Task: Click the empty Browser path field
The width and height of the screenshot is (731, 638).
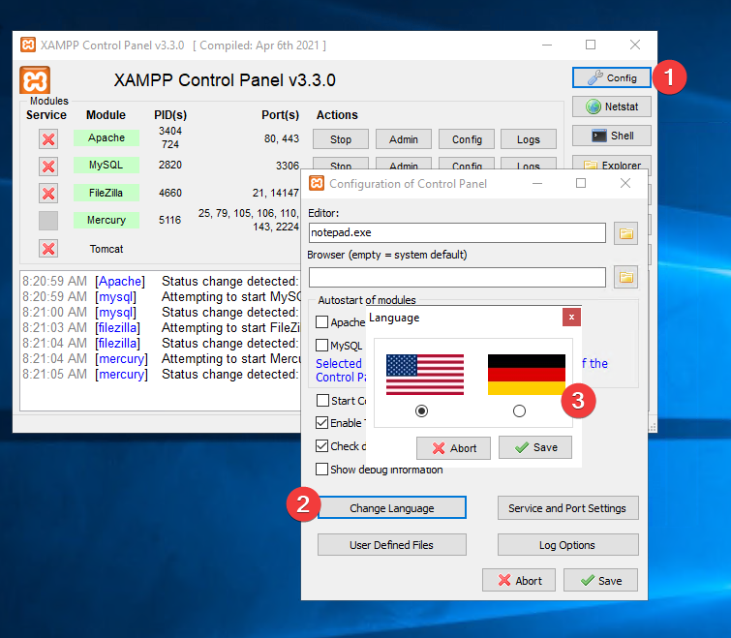Action: tap(457, 277)
